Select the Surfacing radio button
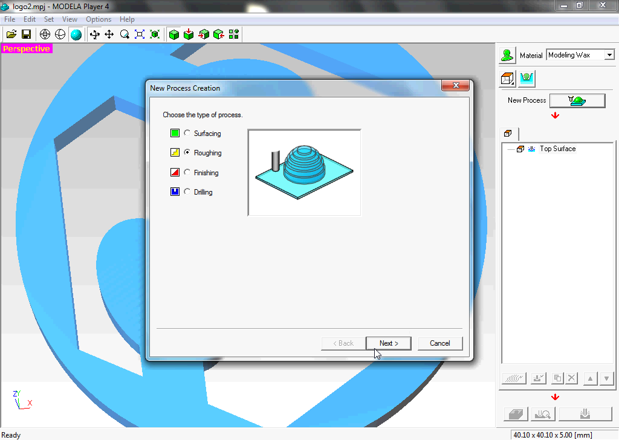This screenshot has height=440, width=619. [x=187, y=133]
